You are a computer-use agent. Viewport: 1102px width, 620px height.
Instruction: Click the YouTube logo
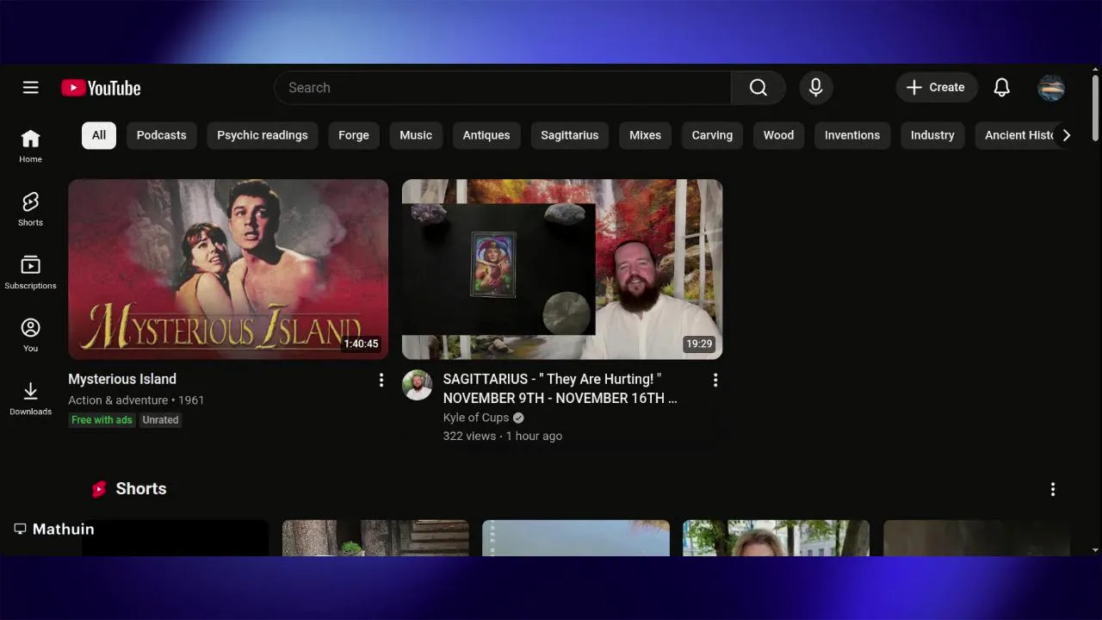point(101,88)
